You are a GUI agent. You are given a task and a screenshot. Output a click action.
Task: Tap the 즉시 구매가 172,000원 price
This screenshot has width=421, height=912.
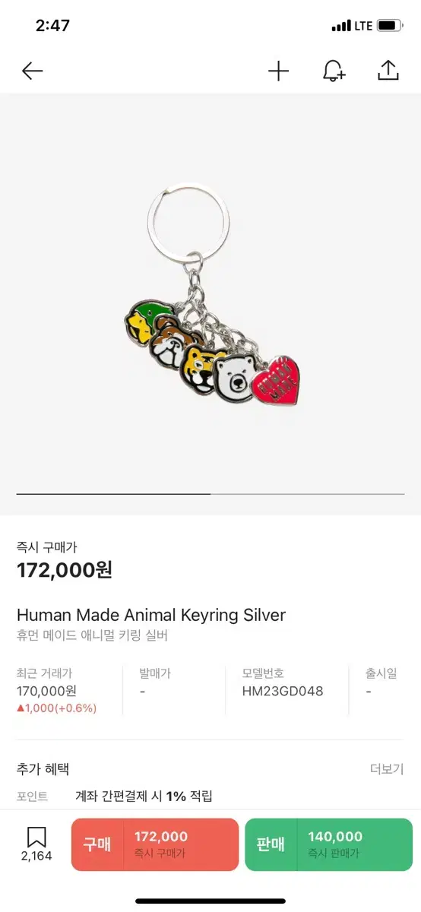coord(65,569)
